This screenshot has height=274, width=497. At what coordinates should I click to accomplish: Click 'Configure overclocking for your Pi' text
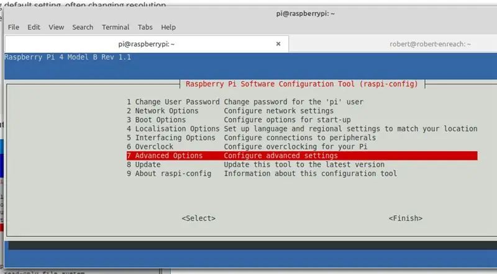(296, 146)
